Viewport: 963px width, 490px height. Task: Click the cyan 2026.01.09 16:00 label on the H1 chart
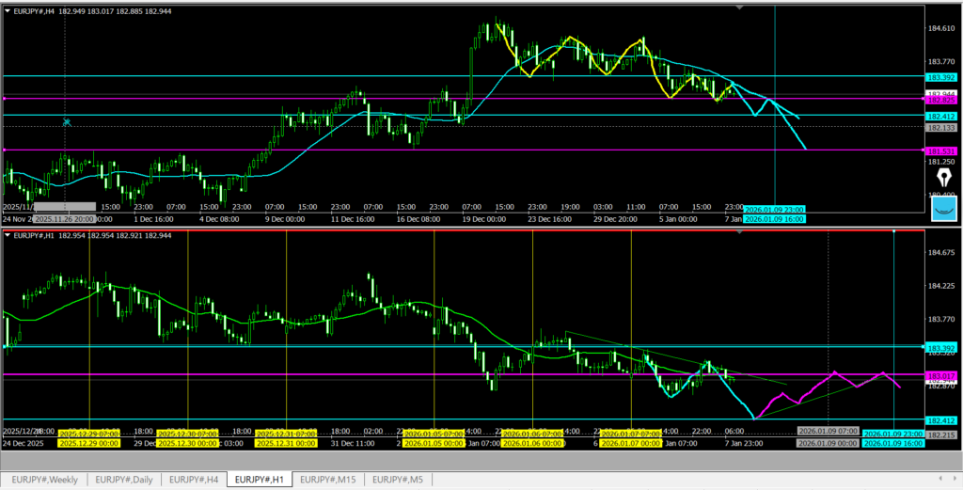click(892, 442)
